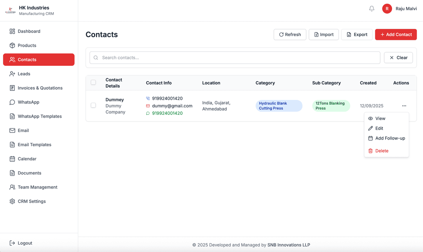
Task: Click the Sub Category column header
Action: pyautogui.click(x=326, y=83)
